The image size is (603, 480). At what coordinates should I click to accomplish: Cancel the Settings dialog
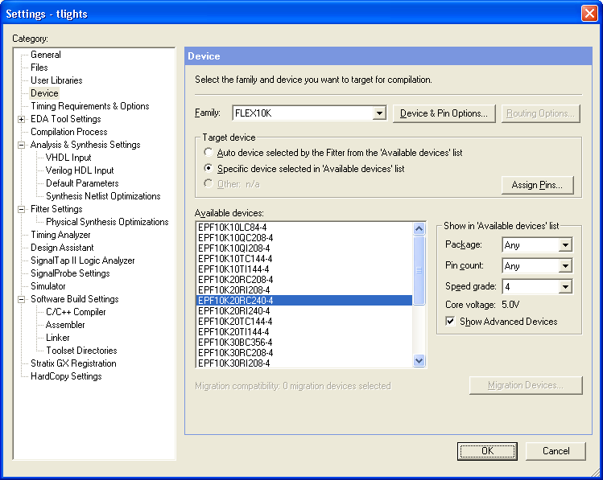point(556,451)
